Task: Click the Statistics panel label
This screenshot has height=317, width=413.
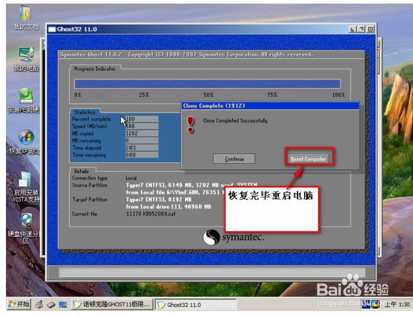Action: (85, 112)
